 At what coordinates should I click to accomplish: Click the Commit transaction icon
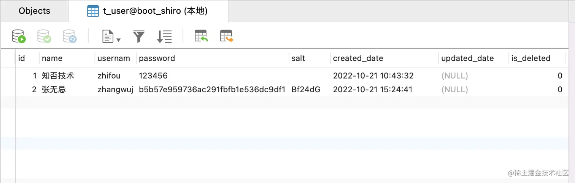(x=44, y=36)
